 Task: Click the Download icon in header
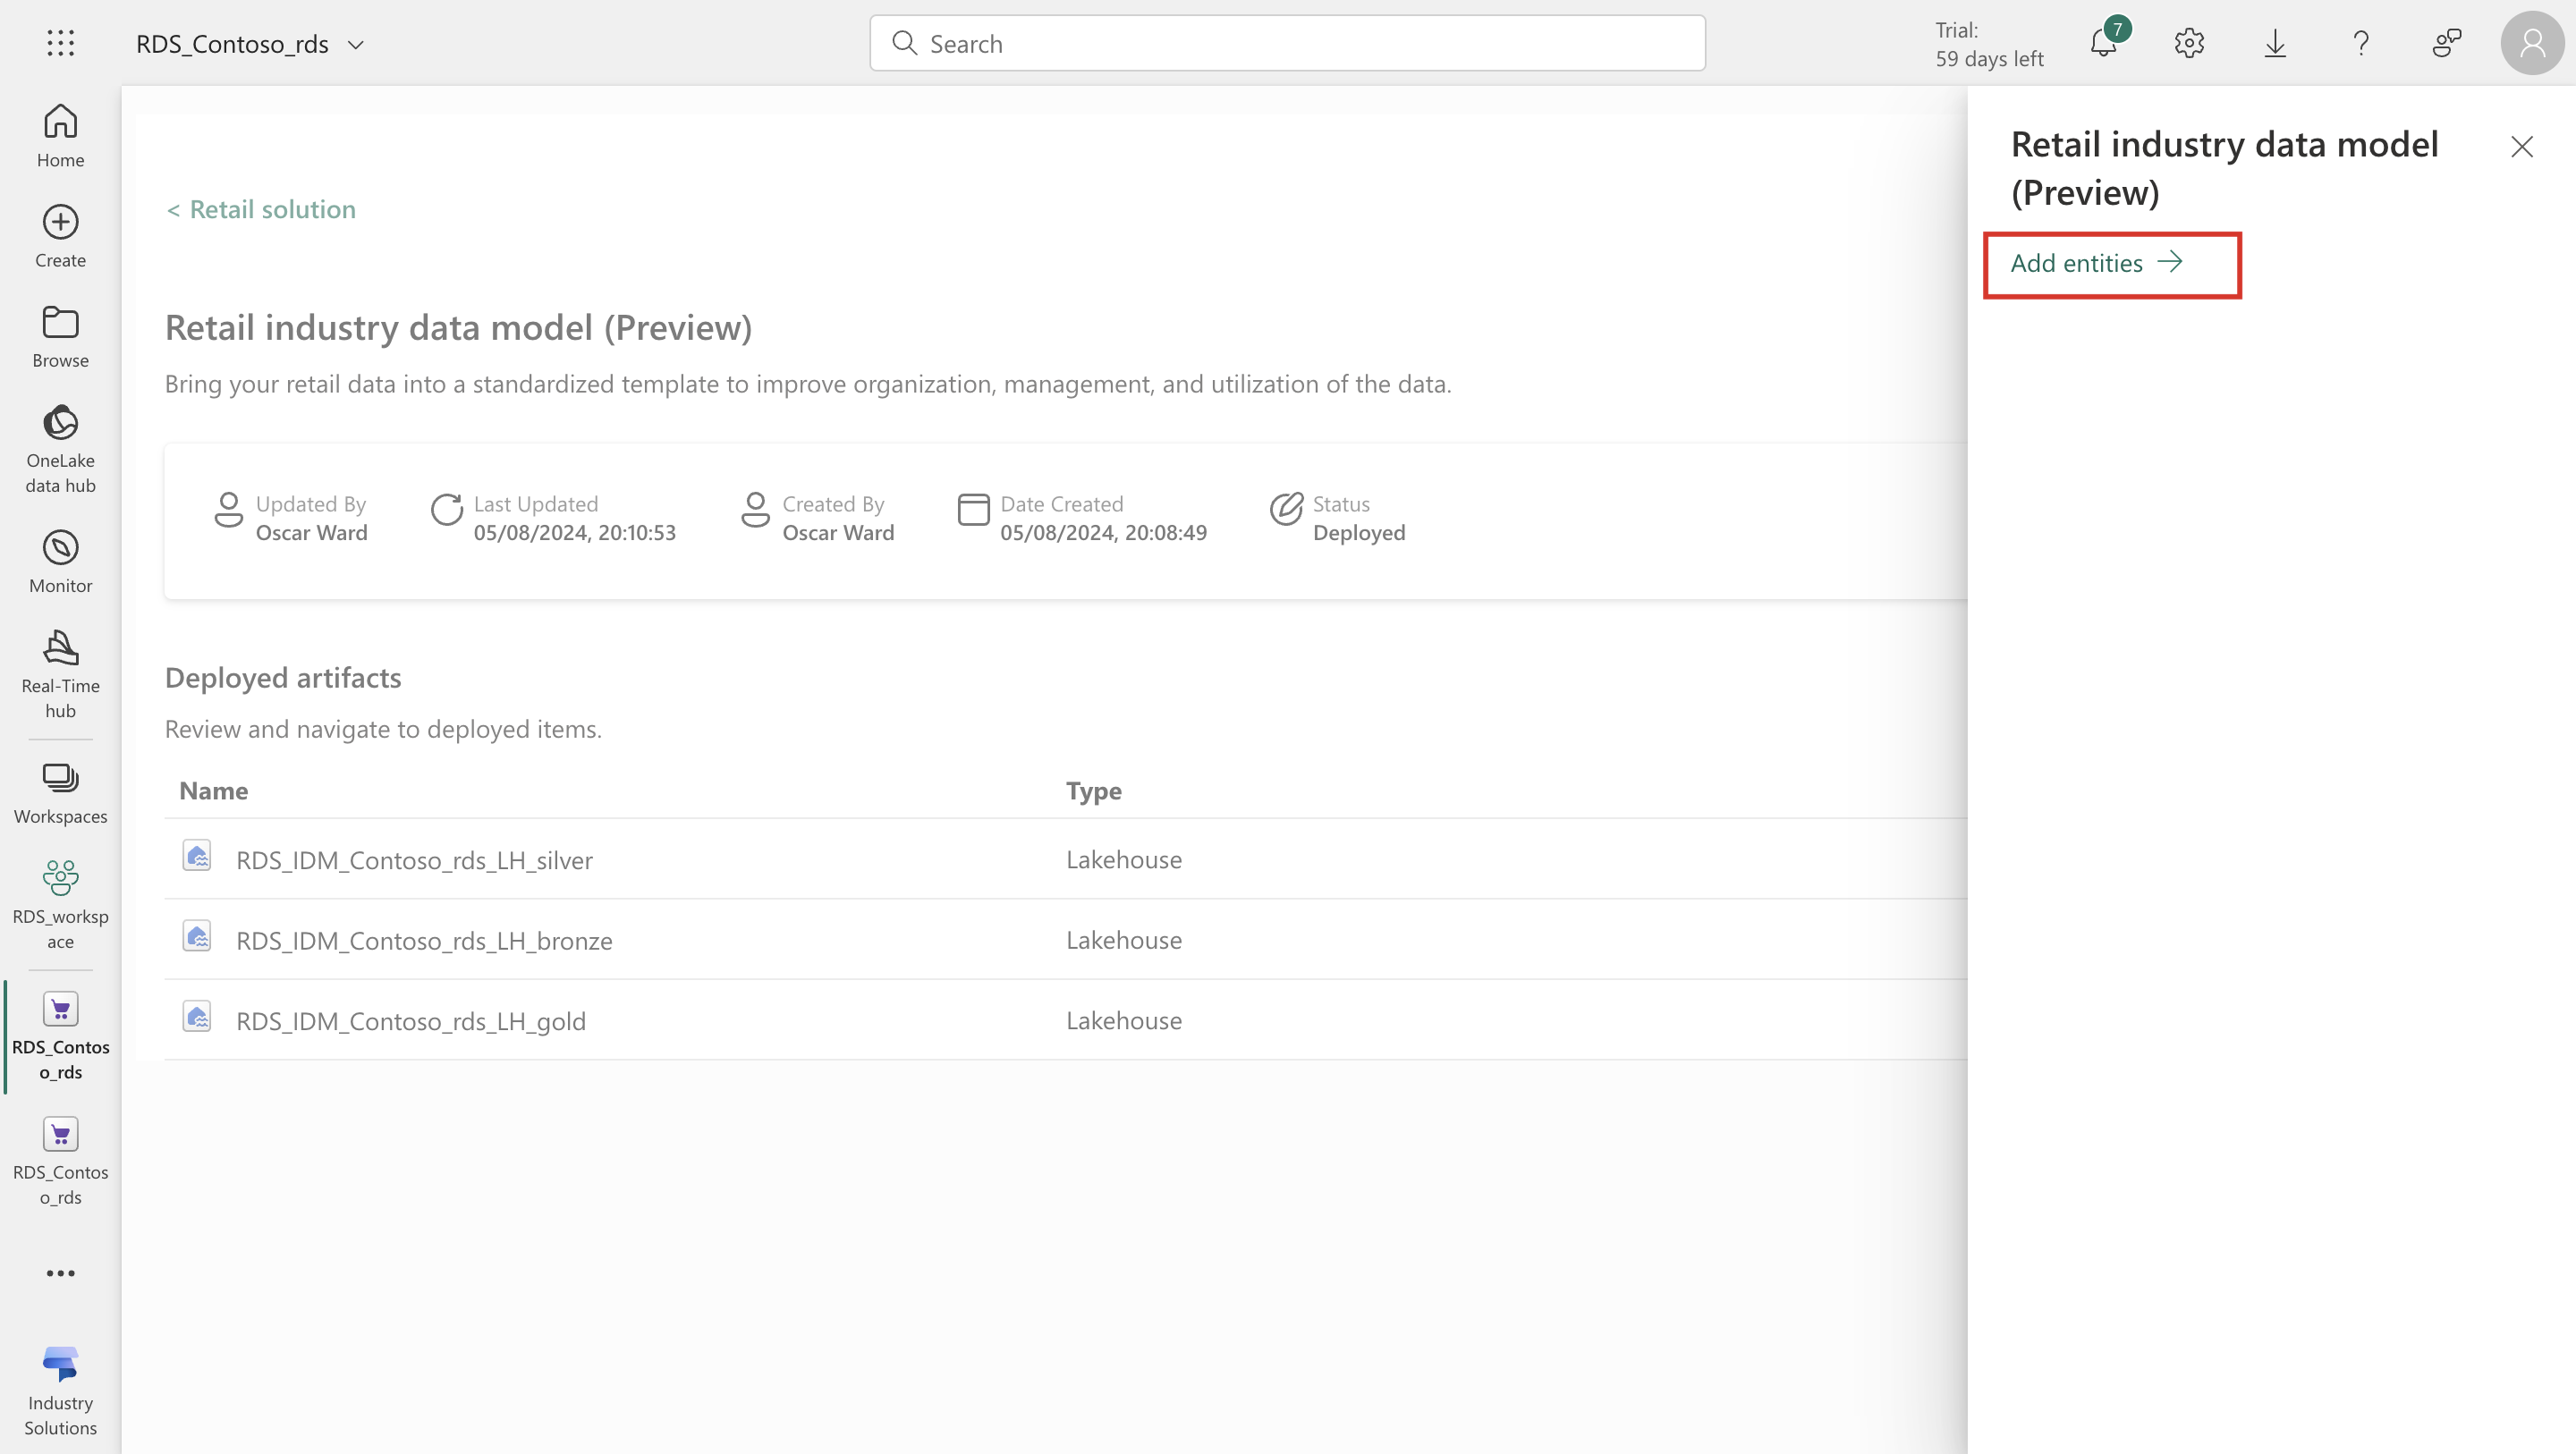[2275, 43]
